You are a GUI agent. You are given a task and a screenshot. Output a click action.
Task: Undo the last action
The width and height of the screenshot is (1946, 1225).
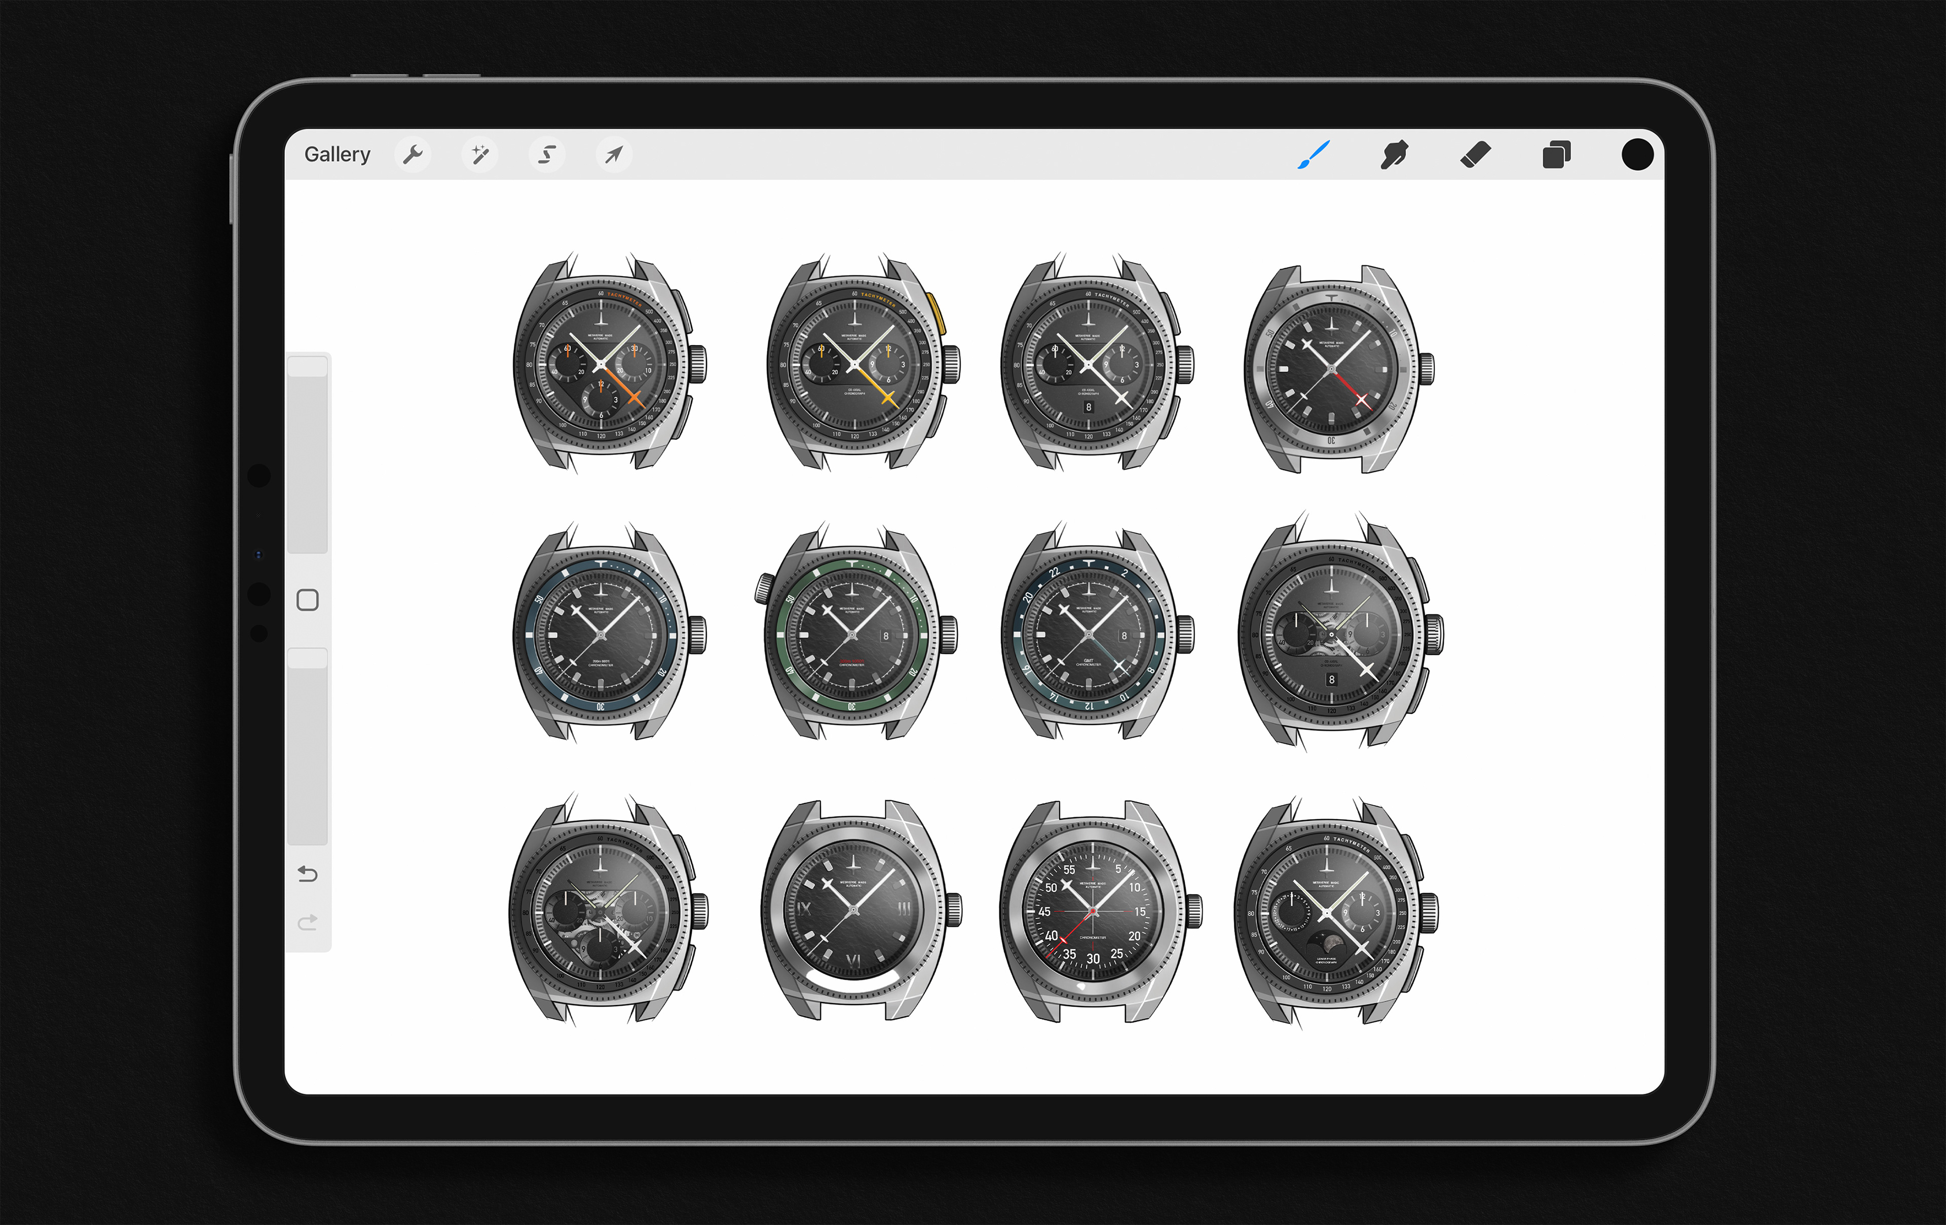coord(308,874)
